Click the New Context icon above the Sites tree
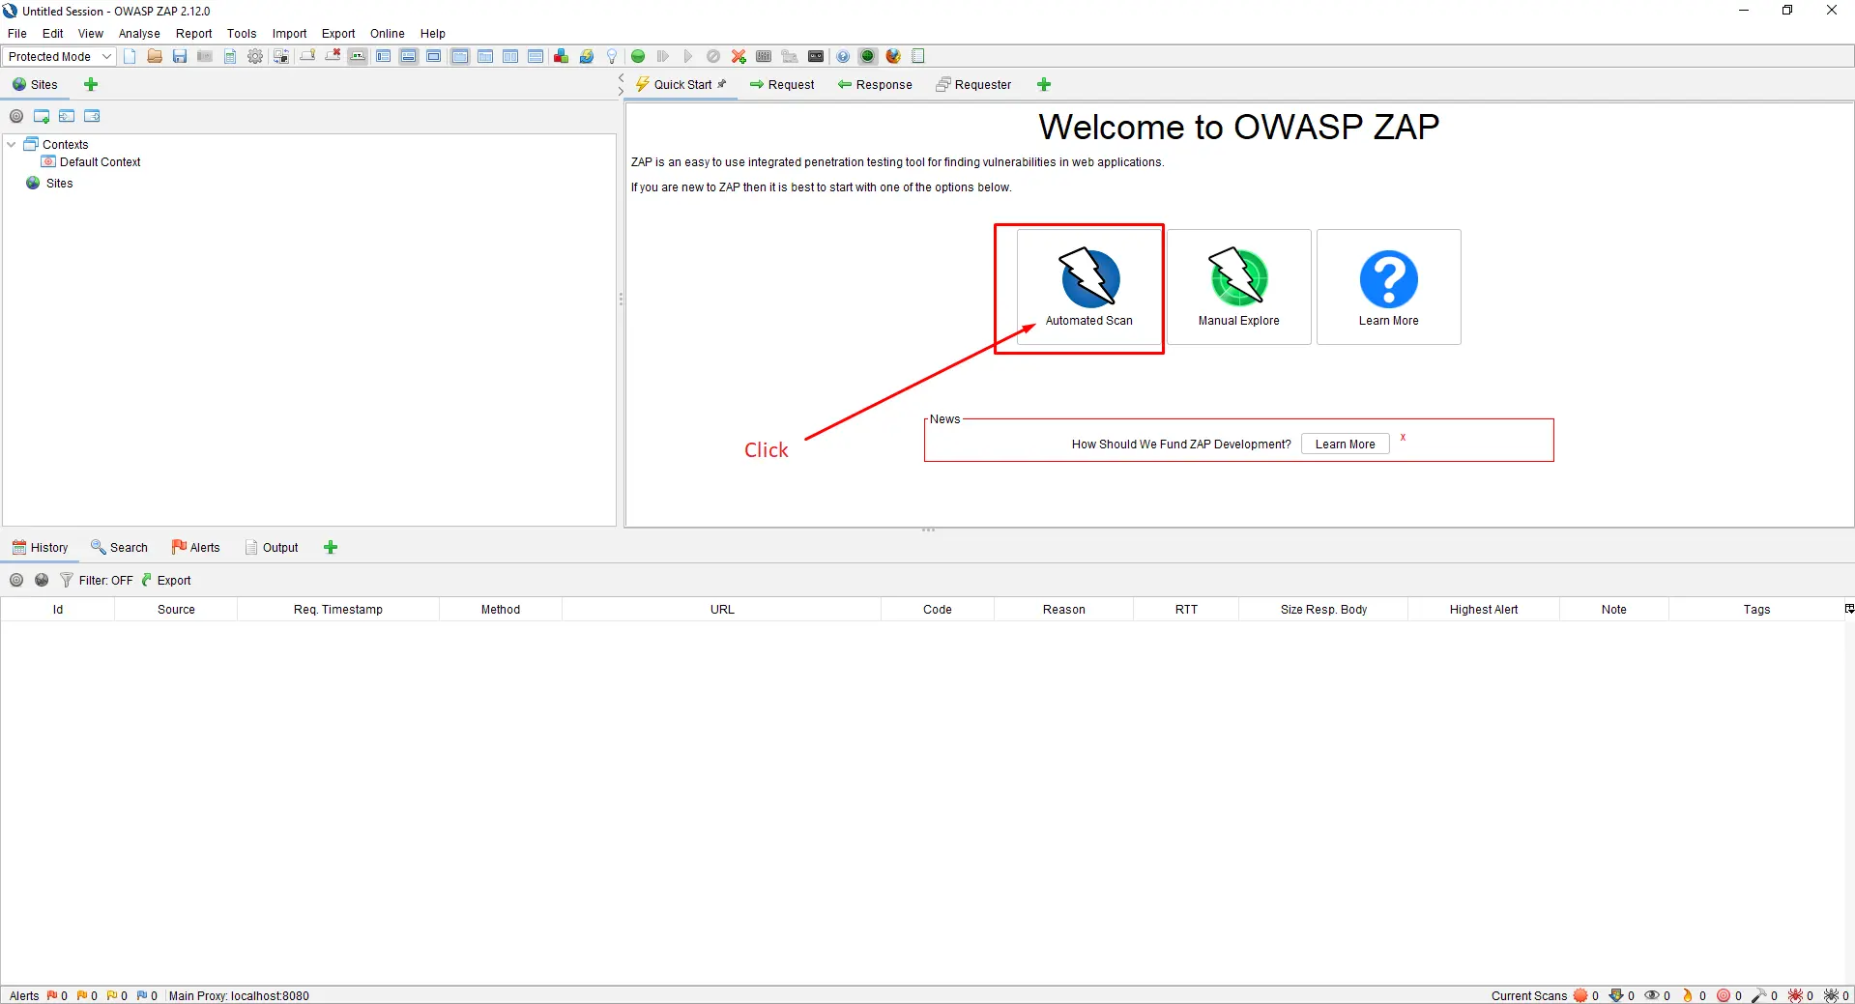The height and width of the screenshot is (1004, 1855). [41, 115]
